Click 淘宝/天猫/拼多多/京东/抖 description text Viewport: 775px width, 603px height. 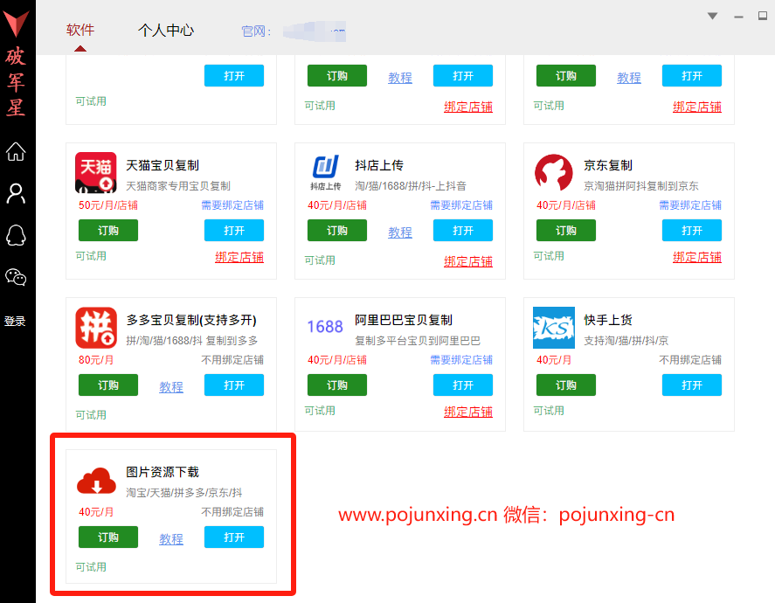[184, 493]
